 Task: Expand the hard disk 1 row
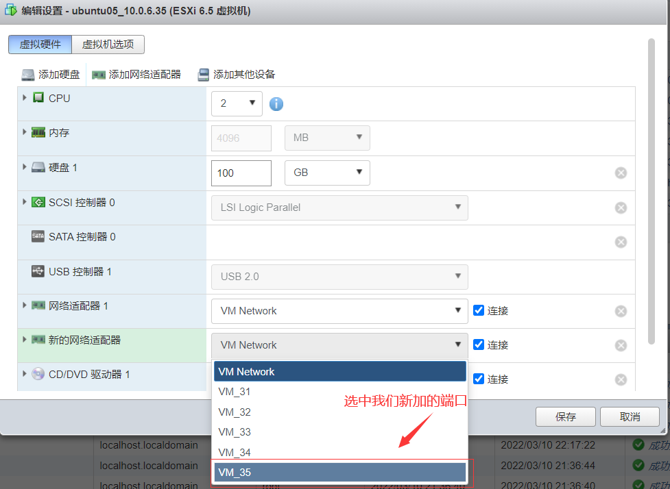coord(25,167)
